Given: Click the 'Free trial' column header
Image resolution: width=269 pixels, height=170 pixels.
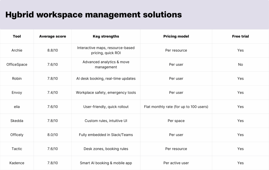Looking at the screenshot, I should click(240, 36).
